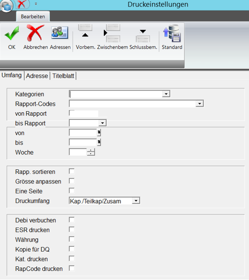249x280 pixels.
Task: Open the Druckumfang combo box
Action: 104,201
